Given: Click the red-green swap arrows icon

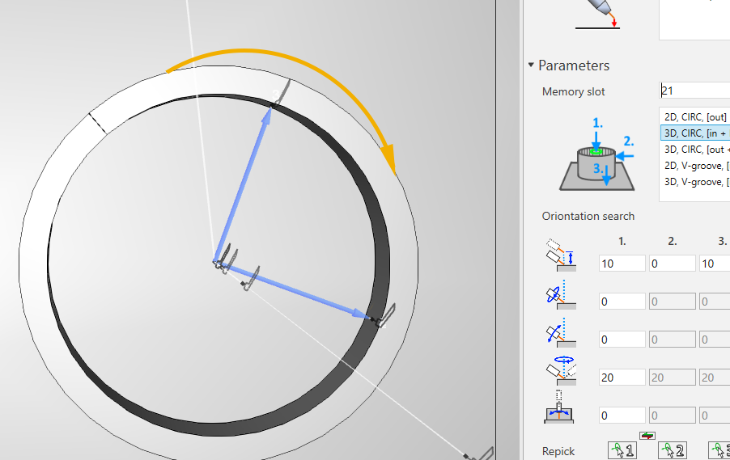Looking at the screenshot, I should 647,437.
